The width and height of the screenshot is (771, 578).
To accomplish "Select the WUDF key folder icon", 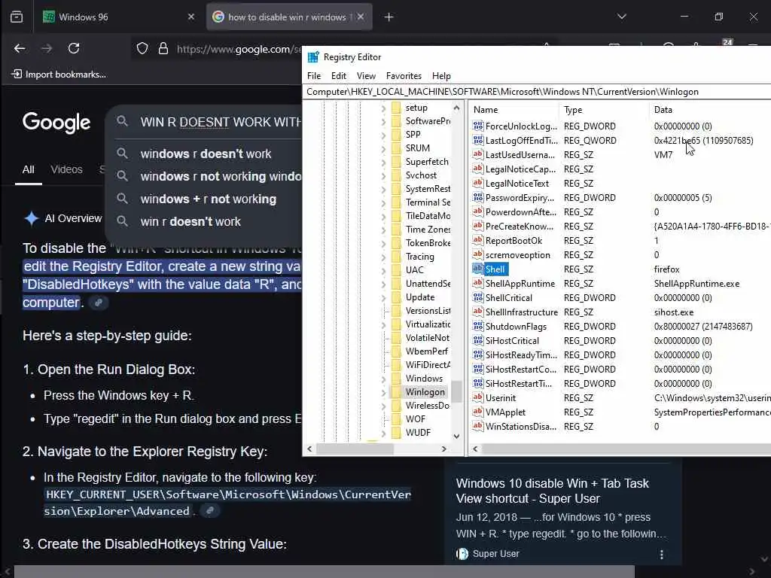I will (x=396, y=433).
